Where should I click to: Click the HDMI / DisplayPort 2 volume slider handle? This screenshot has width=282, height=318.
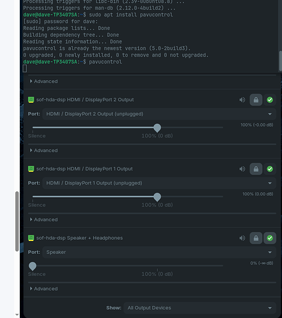[x=157, y=128]
